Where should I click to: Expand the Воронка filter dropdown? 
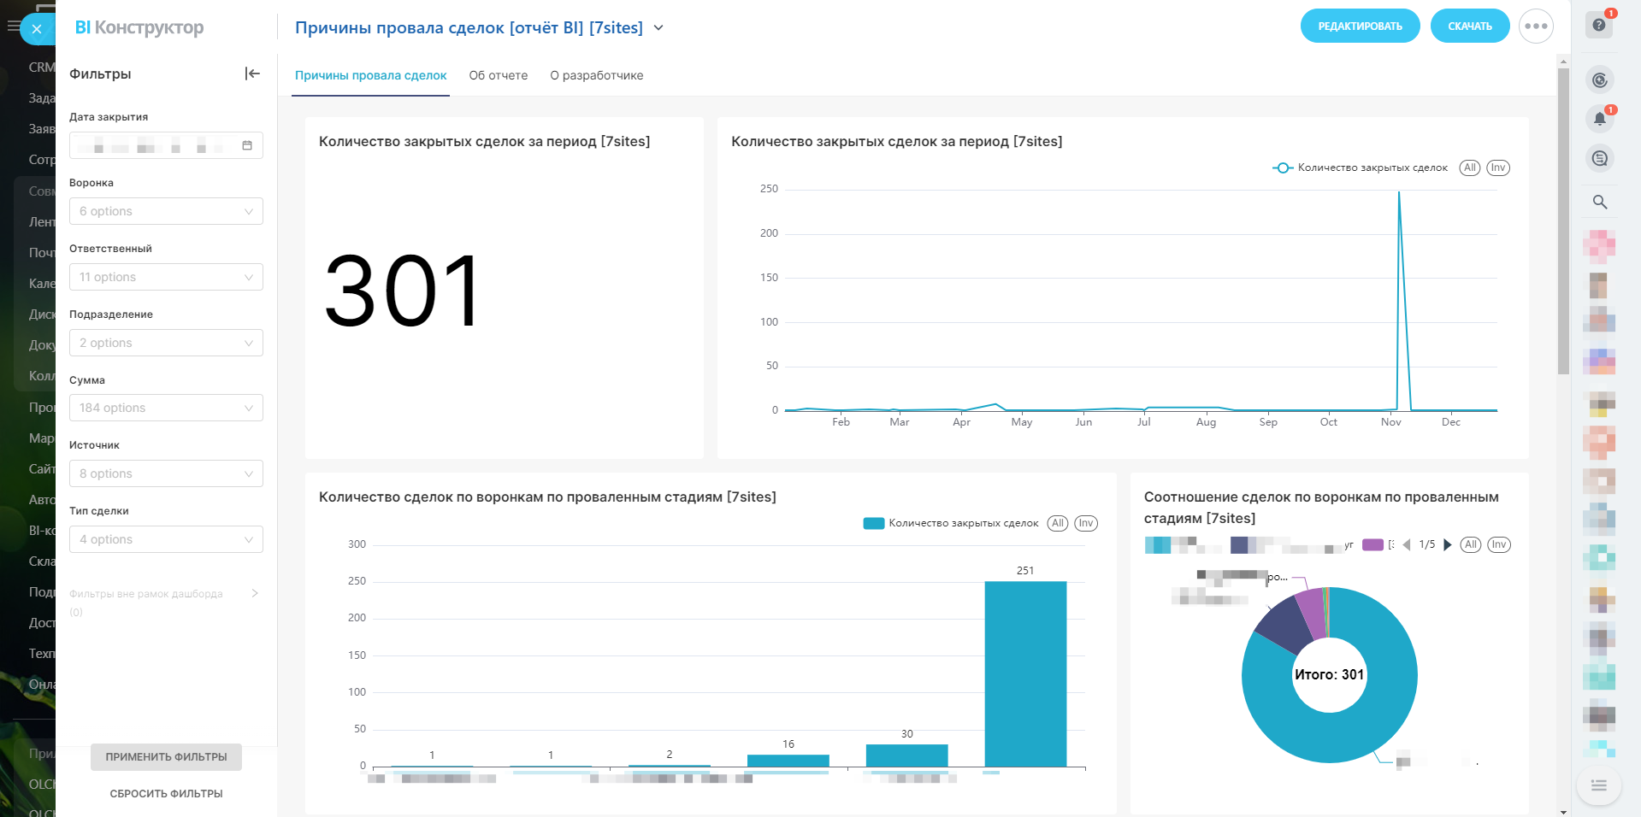point(166,211)
